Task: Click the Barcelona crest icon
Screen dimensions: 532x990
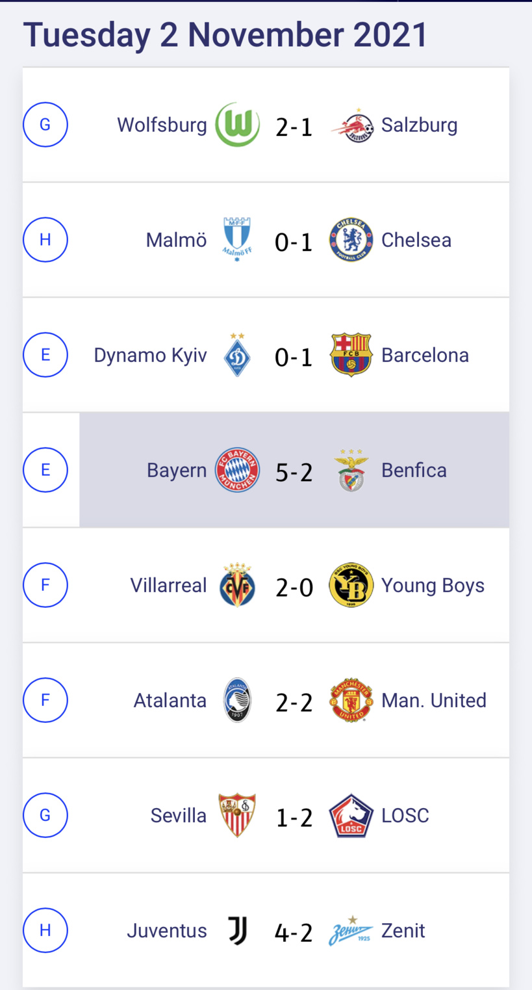Action: 351,354
